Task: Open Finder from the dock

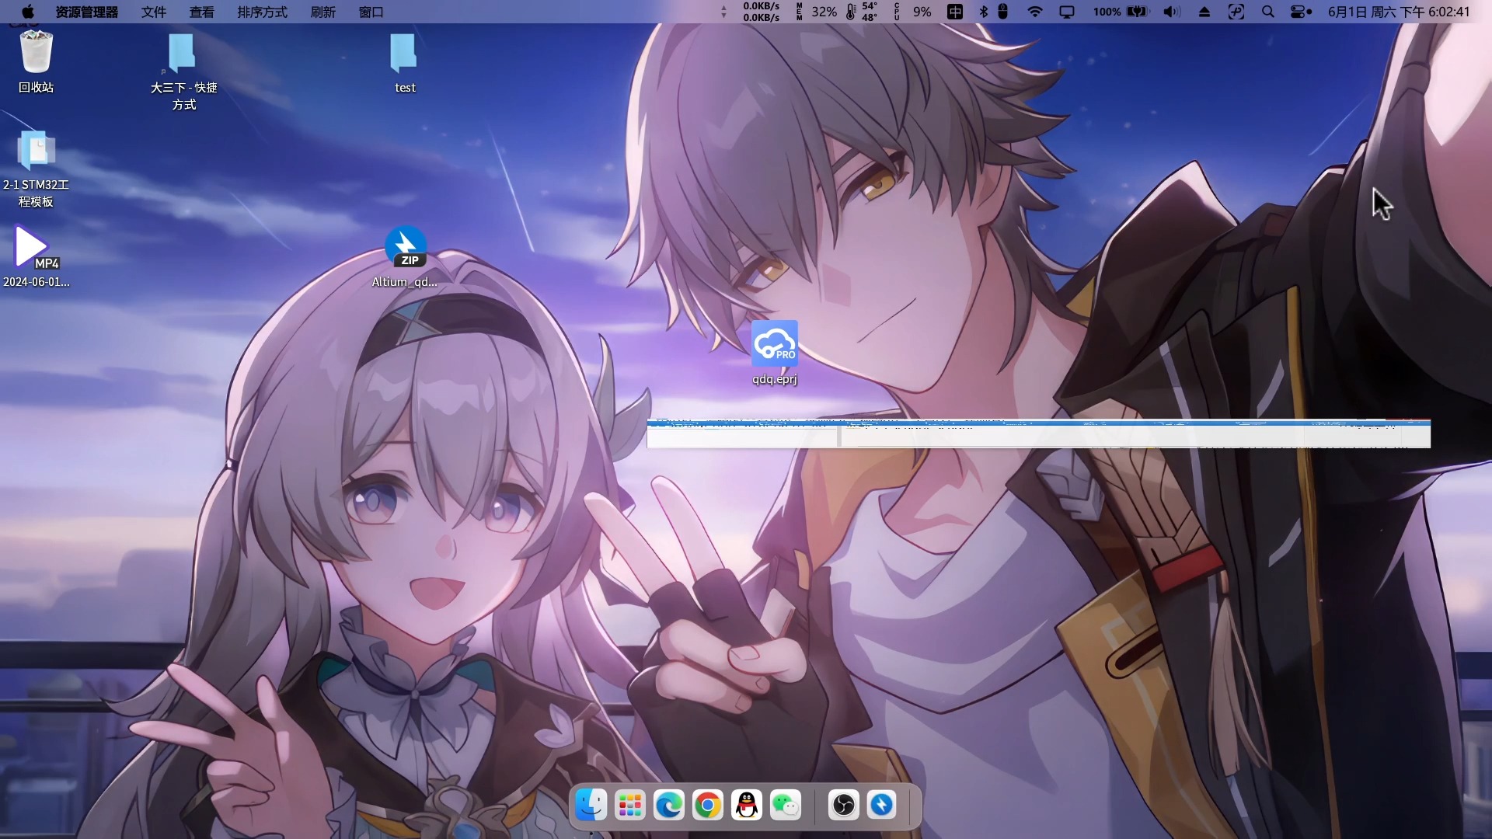Action: [x=591, y=805]
